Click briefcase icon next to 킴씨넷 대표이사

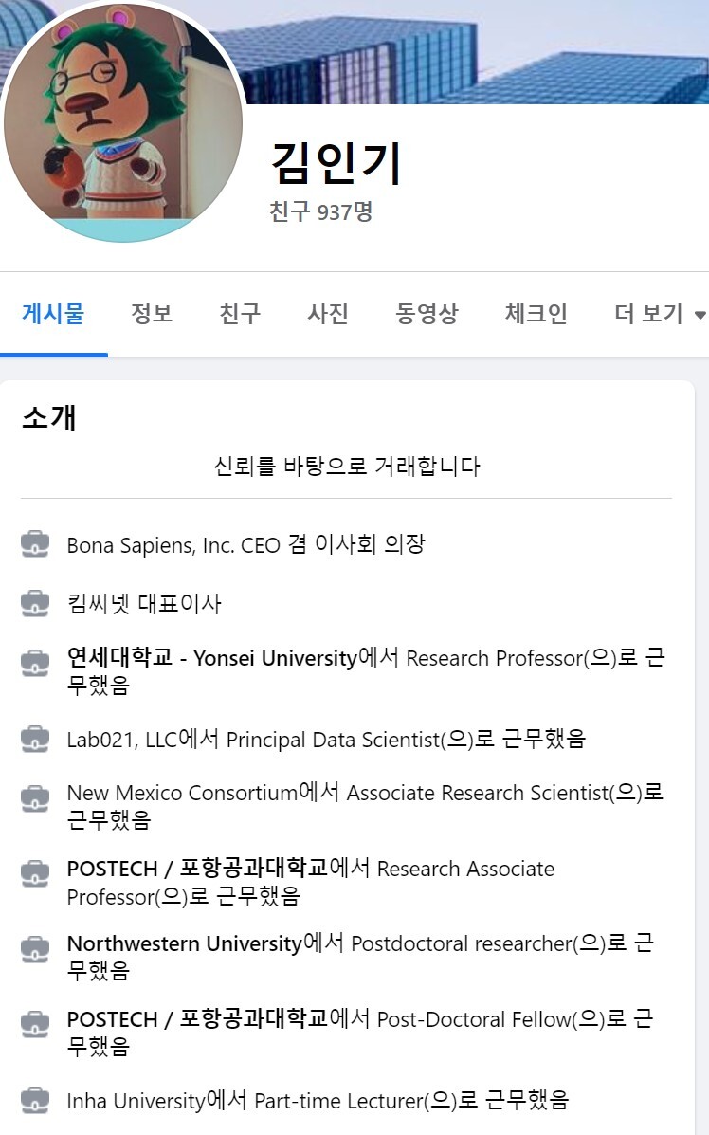point(35,603)
